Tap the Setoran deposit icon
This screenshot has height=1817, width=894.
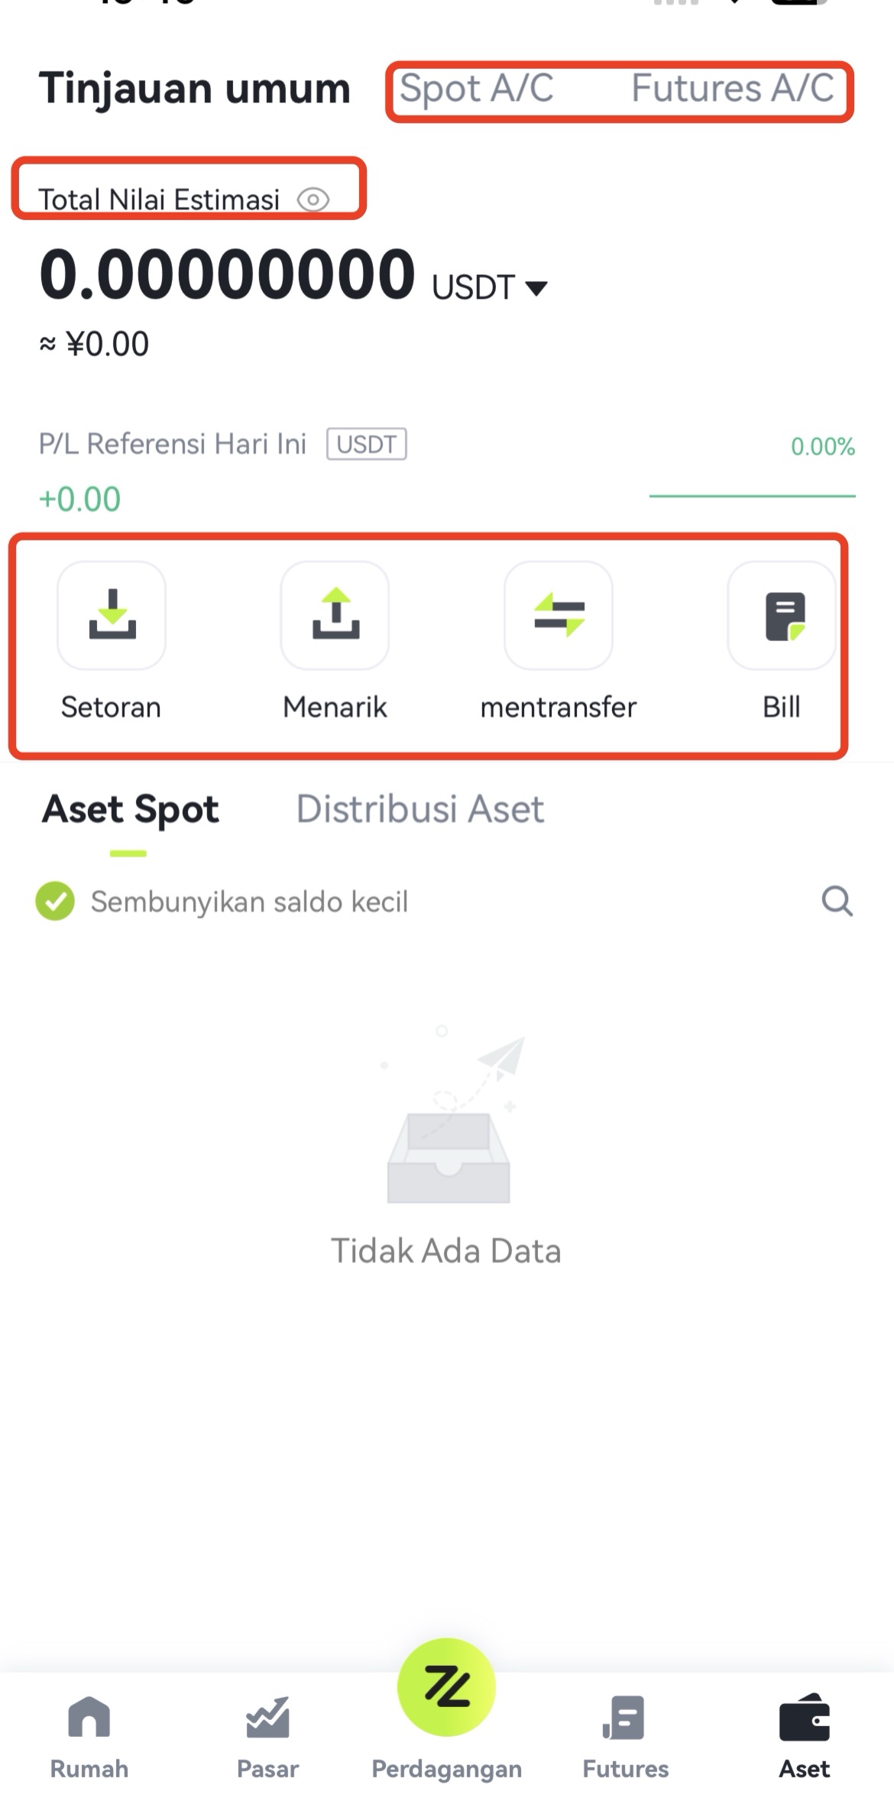[112, 616]
